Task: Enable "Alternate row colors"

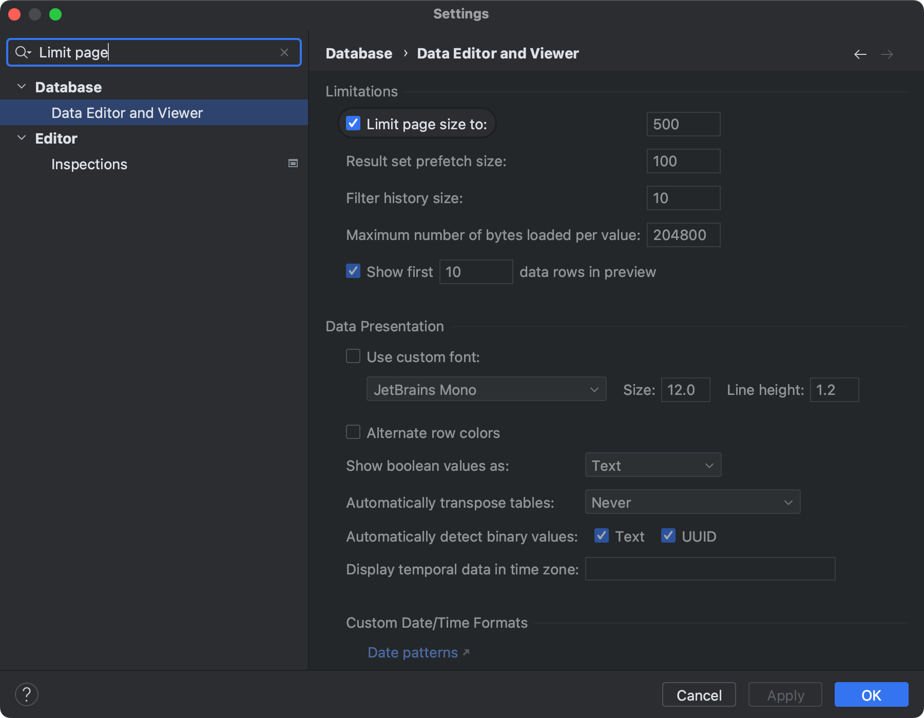Action: point(353,432)
